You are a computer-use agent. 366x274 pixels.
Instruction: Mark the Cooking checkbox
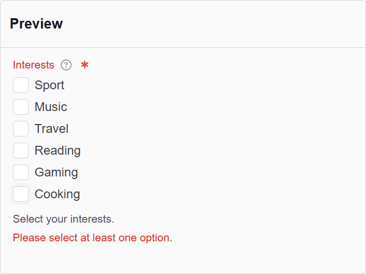(x=21, y=194)
